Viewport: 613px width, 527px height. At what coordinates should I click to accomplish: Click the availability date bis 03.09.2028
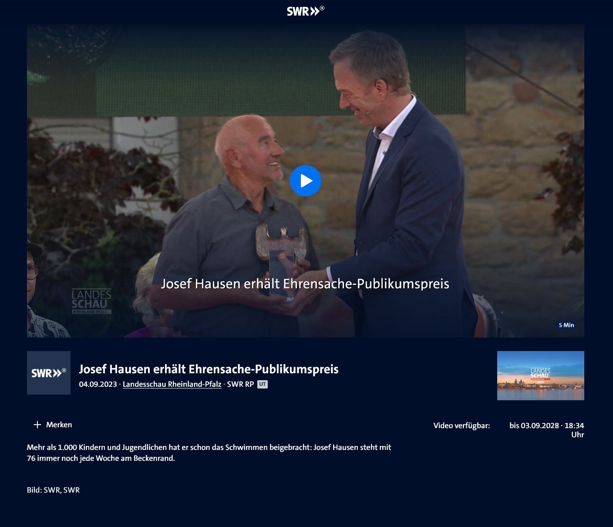[534, 426]
